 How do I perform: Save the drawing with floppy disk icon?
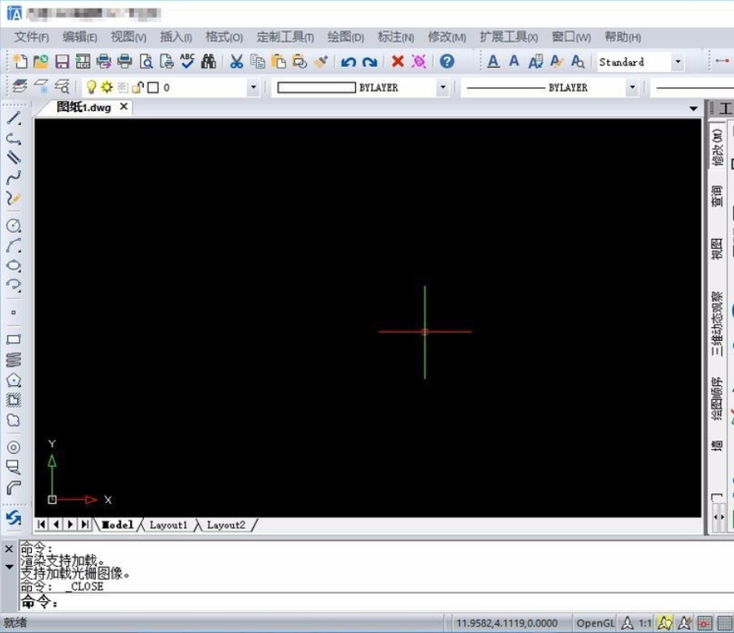62,61
